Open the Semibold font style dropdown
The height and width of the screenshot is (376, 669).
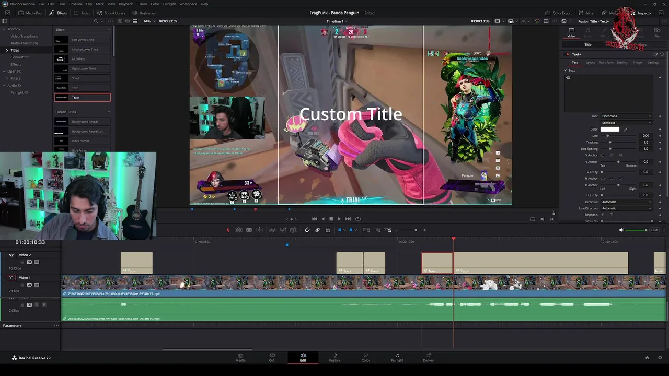(x=626, y=123)
